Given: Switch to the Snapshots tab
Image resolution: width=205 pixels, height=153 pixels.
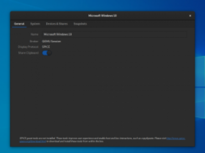Looking at the screenshot, I should (x=80, y=24).
